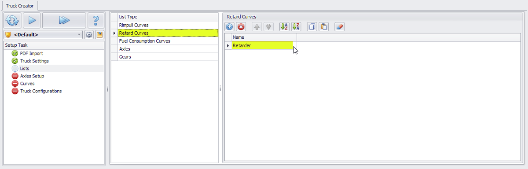Open the Axles Setup task
The width and height of the screenshot is (528, 169).
32,76
